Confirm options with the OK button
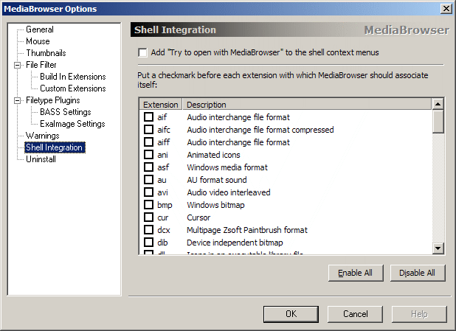 click(291, 314)
